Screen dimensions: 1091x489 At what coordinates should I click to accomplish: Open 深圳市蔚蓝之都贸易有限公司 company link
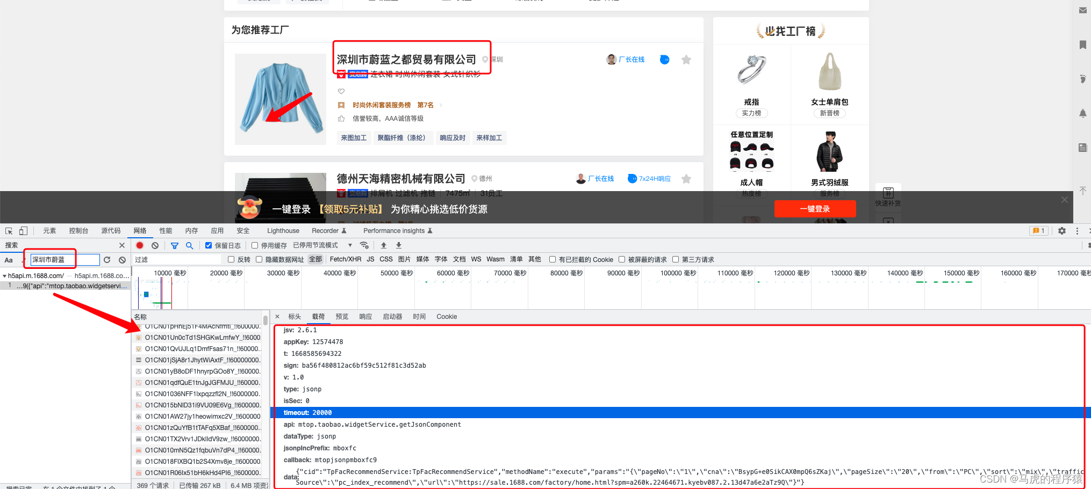point(406,60)
